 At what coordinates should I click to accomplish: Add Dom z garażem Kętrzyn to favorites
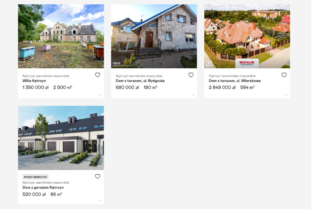pyautogui.click(x=97, y=176)
